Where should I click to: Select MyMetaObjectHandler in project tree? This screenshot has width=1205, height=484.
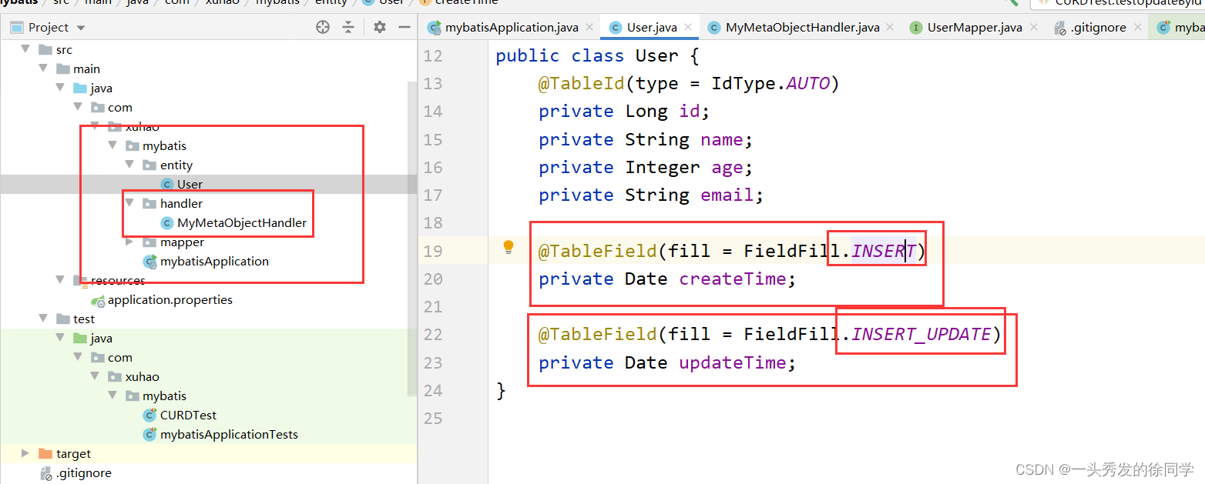[242, 222]
